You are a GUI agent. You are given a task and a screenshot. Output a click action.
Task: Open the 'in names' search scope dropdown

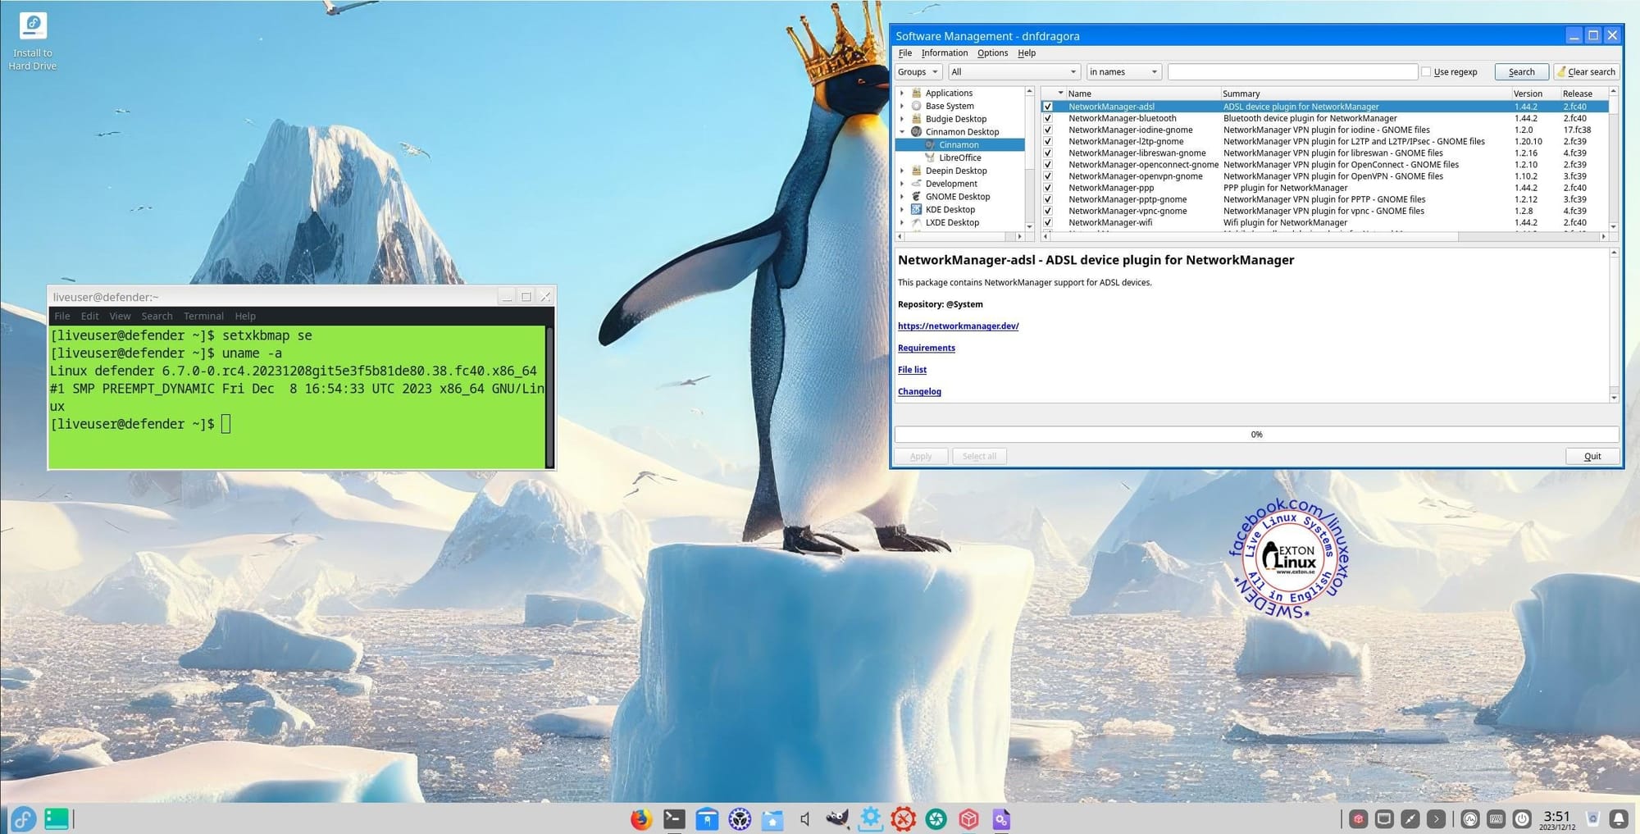tap(1123, 72)
